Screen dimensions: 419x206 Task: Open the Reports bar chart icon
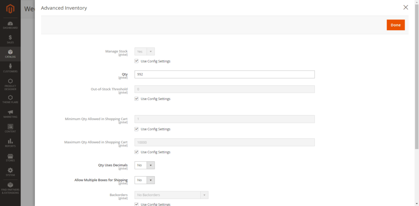[x=10, y=141]
